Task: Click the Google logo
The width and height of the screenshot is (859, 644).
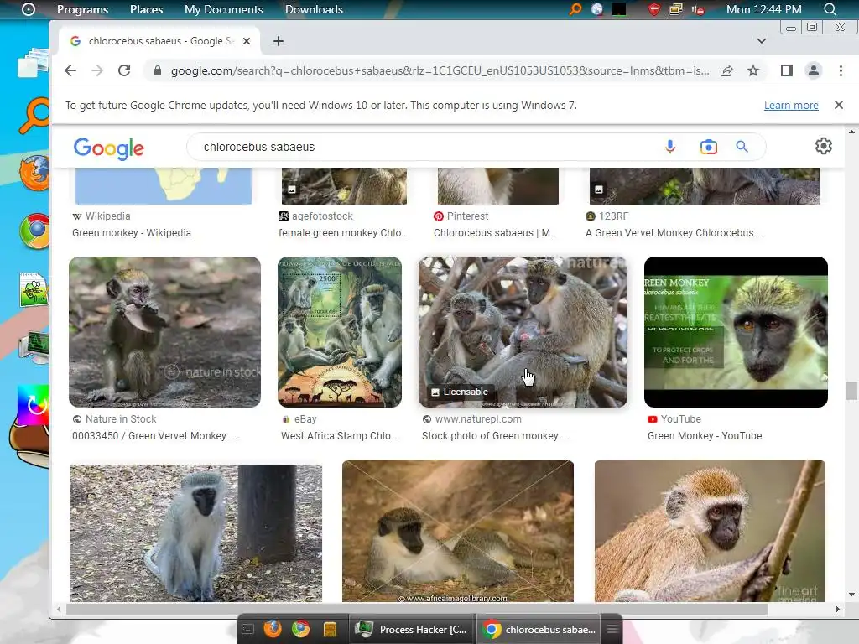Action: (x=108, y=148)
